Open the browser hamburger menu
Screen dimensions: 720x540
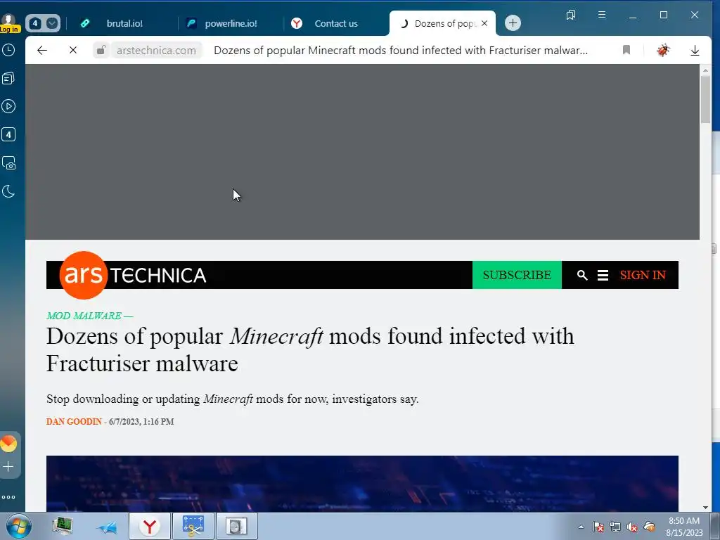[602, 15]
